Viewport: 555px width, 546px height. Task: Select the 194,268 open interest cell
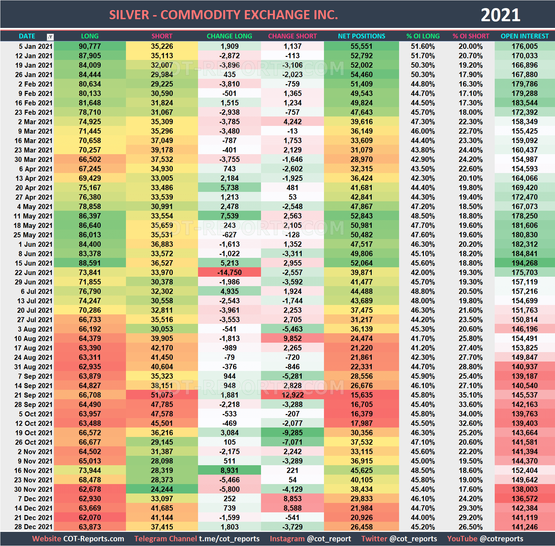tap(524, 263)
